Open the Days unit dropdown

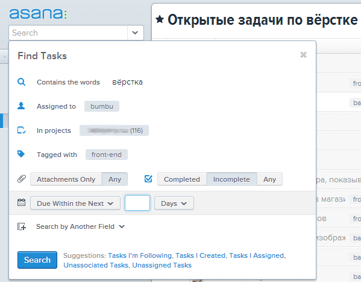tap(174, 203)
